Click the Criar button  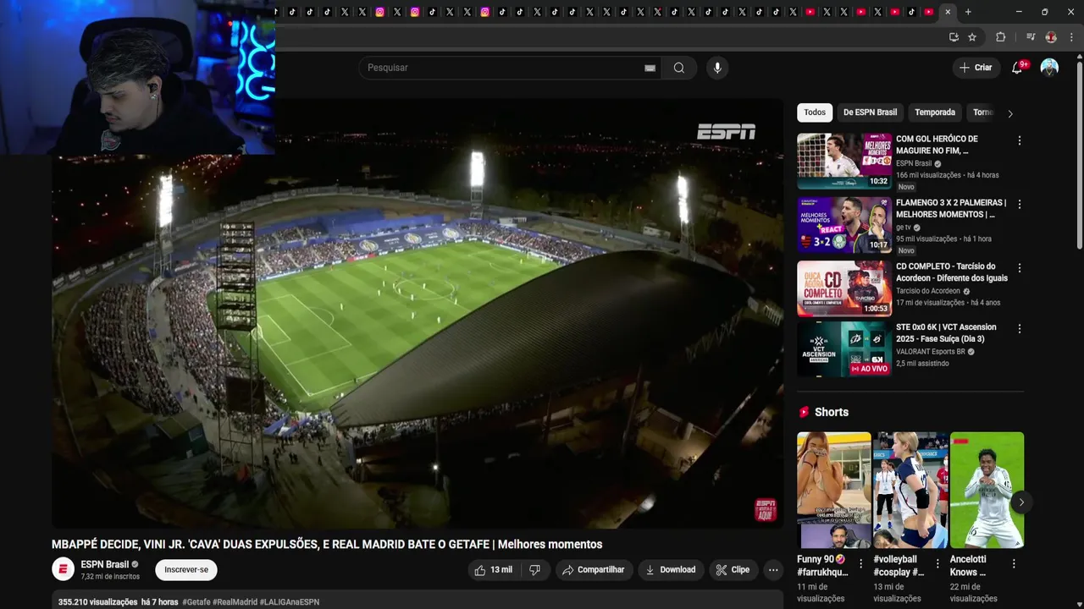pyautogui.click(x=975, y=68)
